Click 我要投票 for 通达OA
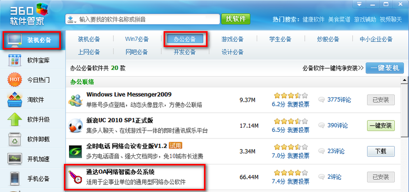409x192 pixels. 299,181
